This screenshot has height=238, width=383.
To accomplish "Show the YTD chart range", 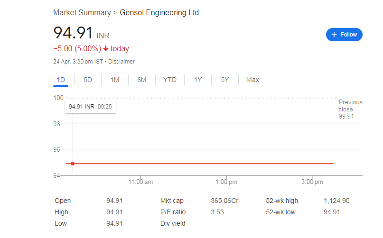I will click(x=170, y=80).
